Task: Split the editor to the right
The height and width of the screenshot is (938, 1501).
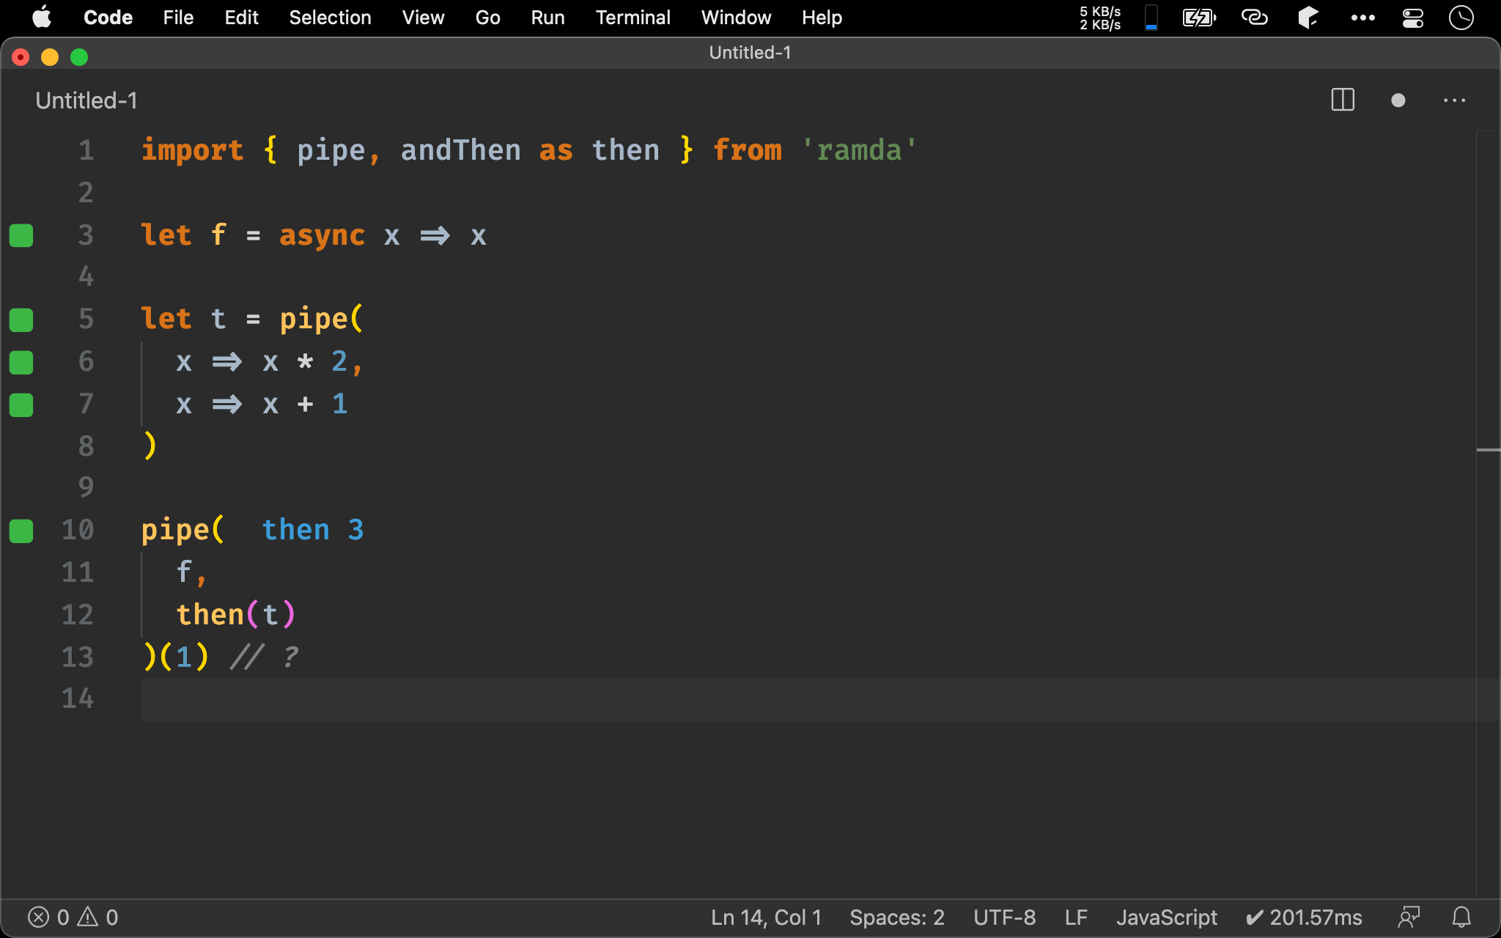Action: coord(1343,100)
